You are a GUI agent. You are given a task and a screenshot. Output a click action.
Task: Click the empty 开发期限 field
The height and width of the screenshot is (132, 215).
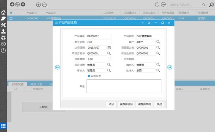[x=148, y=59]
